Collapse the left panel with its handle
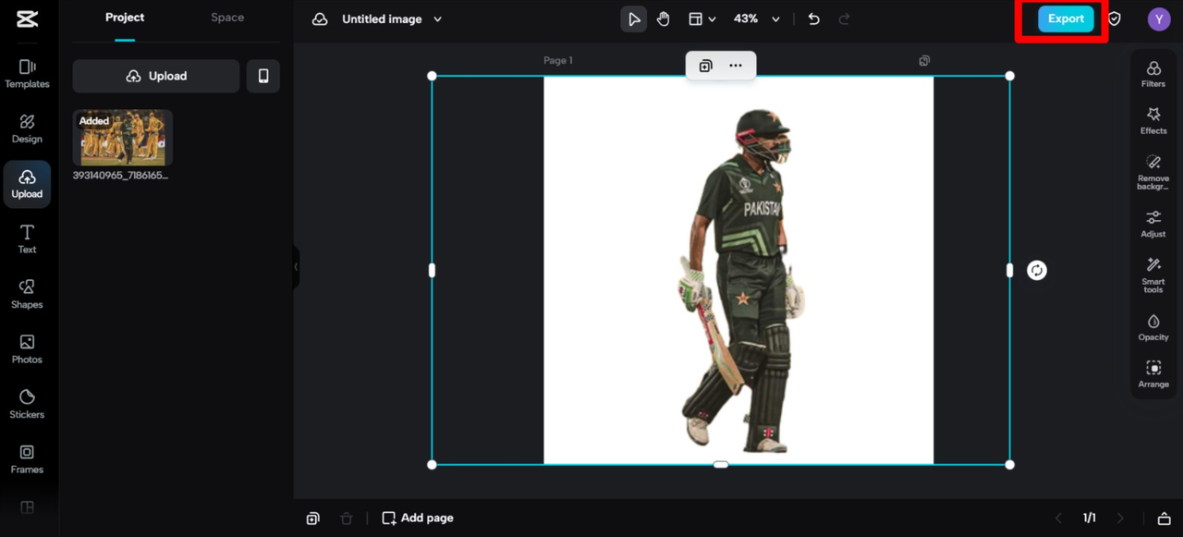Viewport: 1183px width, 537px height. click(x=296, y=266)
